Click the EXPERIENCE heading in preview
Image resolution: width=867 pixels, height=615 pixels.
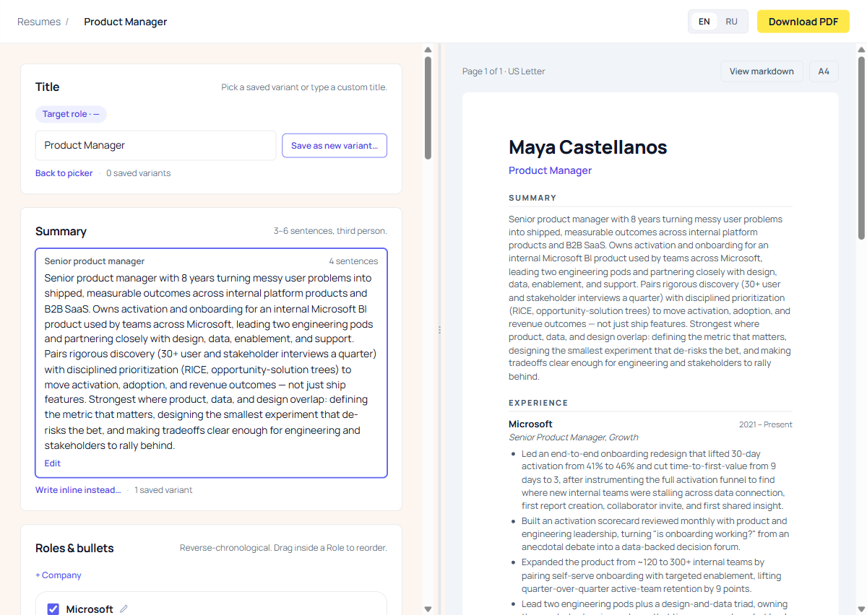click(538, 403)
